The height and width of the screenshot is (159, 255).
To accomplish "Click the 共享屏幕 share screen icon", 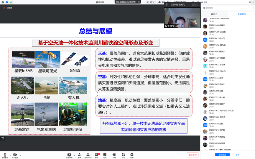I will pos(69,155).
